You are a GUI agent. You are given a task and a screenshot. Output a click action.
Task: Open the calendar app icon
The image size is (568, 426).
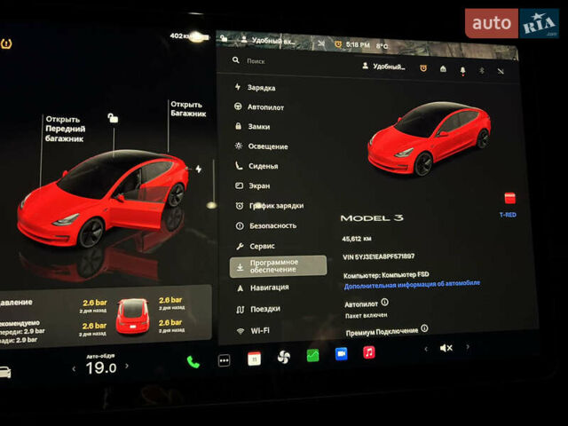(x=254, y=359)
